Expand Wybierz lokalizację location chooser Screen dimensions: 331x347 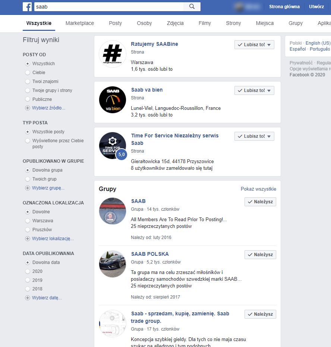point(53,239)
